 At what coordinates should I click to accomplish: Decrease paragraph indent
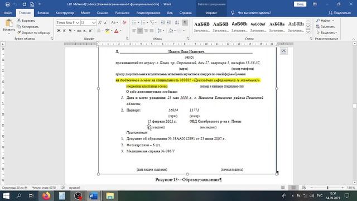click(x=162, y=22)
